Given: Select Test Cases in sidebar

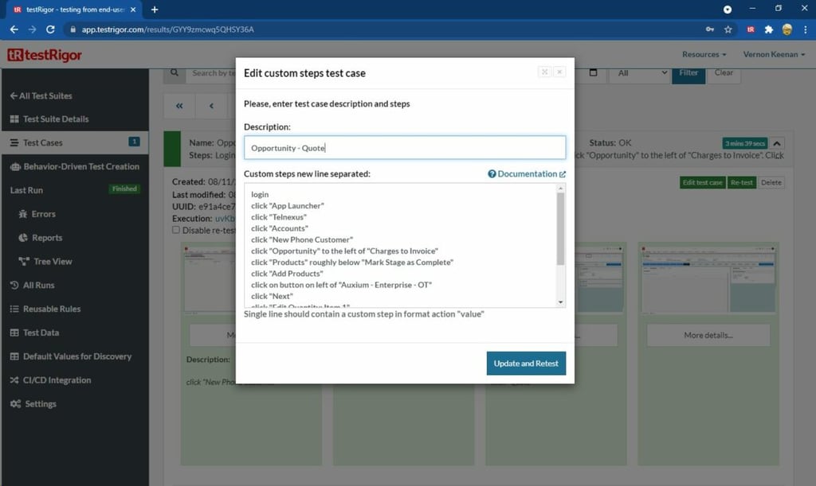Looking at the screenshot, I should pyautogui.click(x=75, y=143).
